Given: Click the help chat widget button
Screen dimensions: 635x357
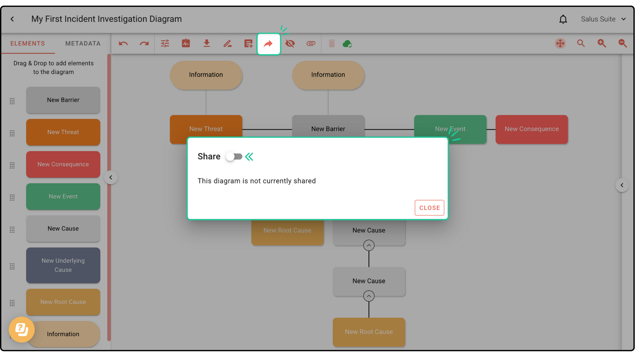Looking at the screenshot, I should (x=22, y=330).
